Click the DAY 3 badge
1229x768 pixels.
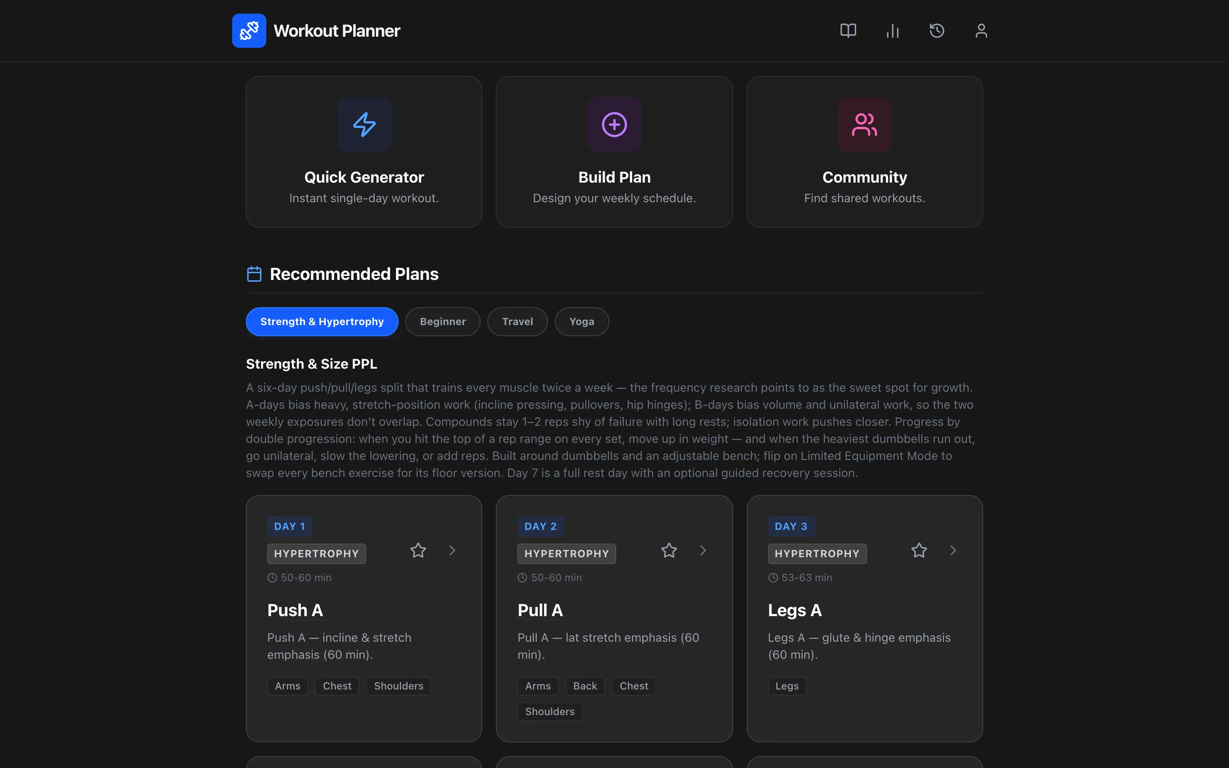point(791,526)
